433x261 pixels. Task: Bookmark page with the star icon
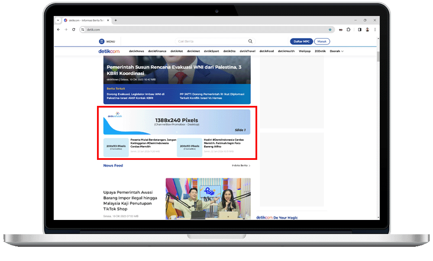[x=330, y=30]
